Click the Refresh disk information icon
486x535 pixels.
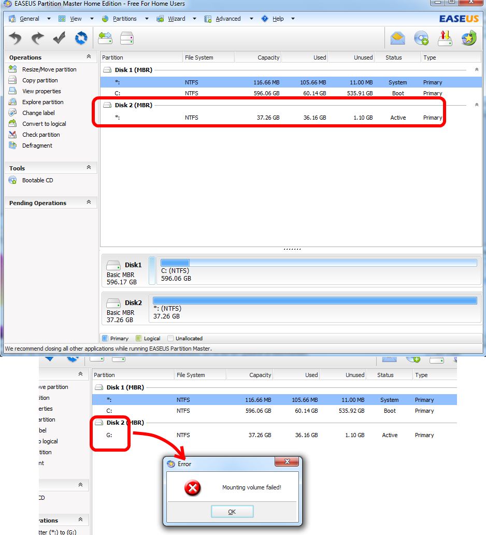(81, 38)
